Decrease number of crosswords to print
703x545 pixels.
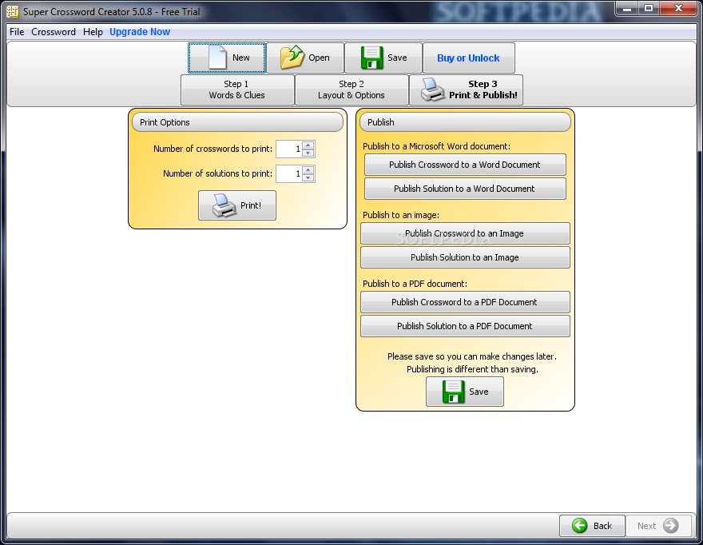click(308, 153)
